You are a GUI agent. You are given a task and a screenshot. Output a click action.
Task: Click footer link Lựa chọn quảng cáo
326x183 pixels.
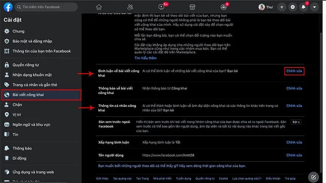click(247, 179)
